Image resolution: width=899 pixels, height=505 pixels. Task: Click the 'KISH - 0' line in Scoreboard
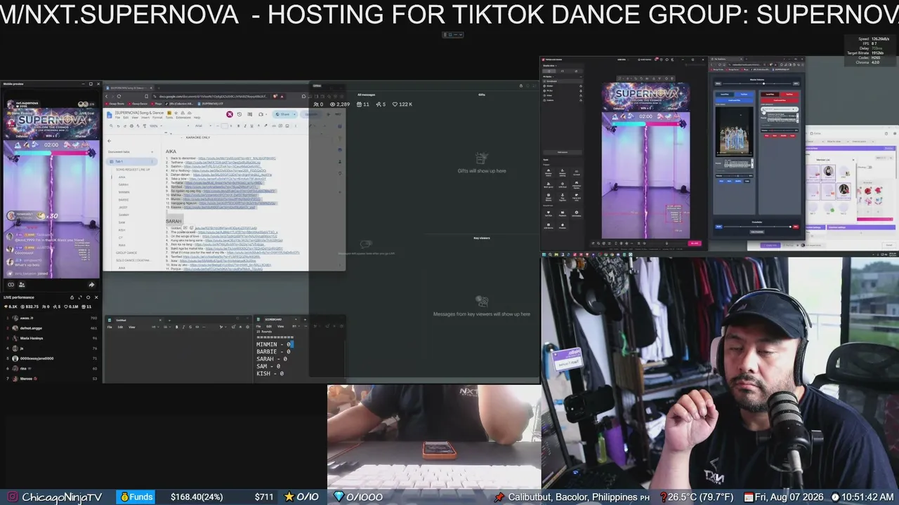click(x=270, y=373)
